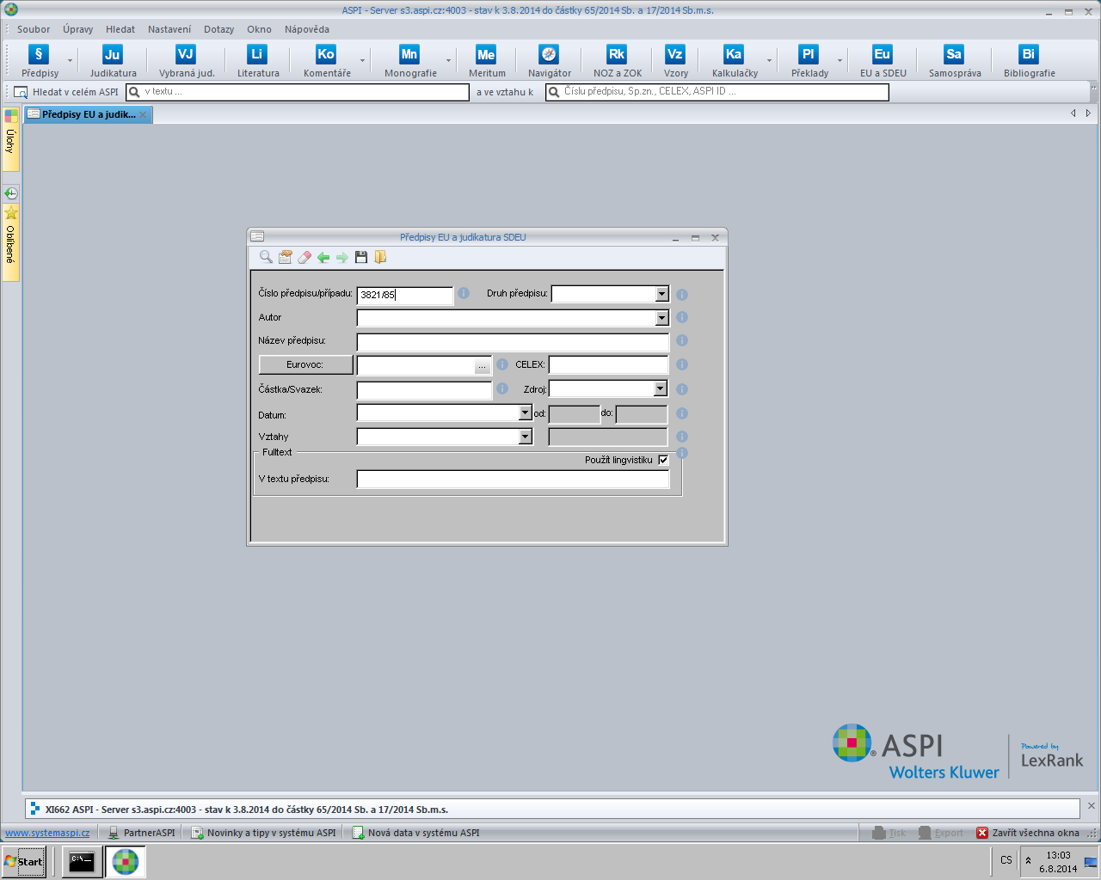This screenshot has height=880, width=1101.
Task: Open the Soubor menu
Action: pyautogui.click(x=34, y=29)
